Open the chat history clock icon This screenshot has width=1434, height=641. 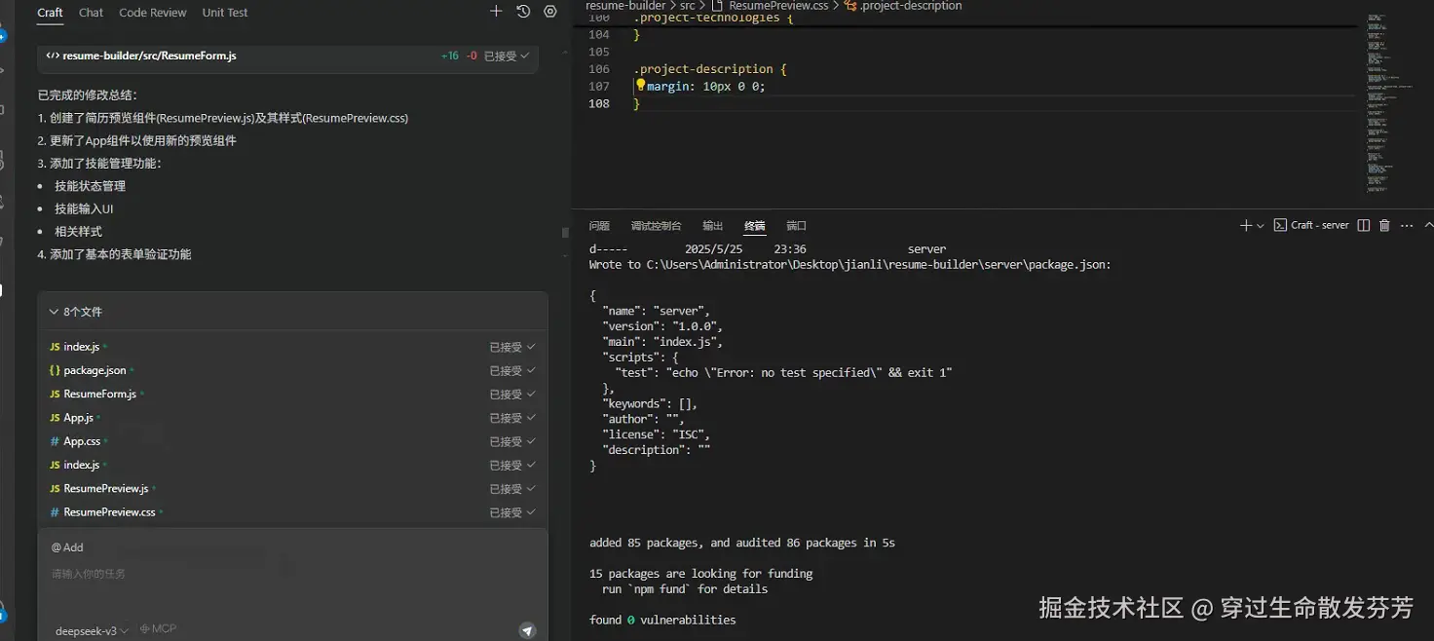point(523,12)
